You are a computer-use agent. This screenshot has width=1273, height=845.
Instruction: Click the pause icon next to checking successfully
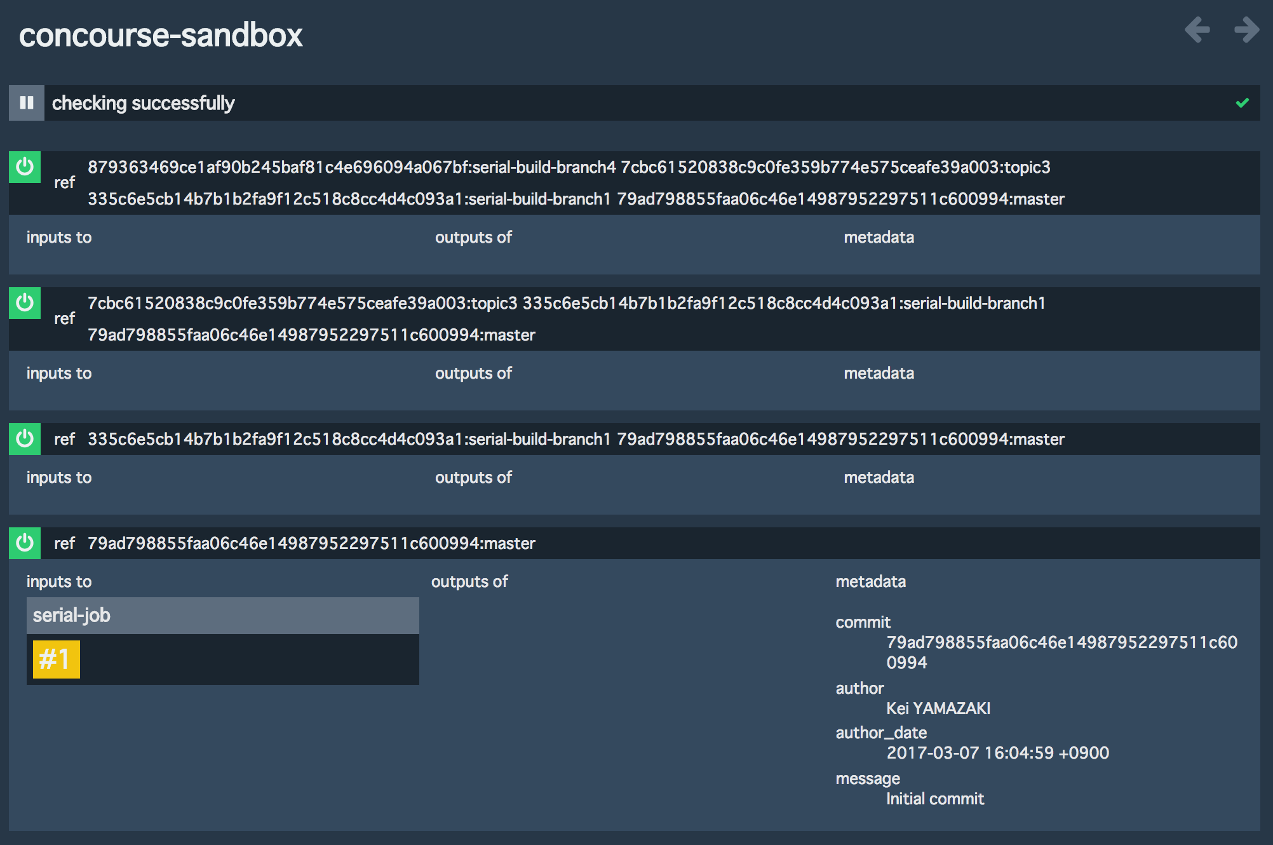(26, 102)
